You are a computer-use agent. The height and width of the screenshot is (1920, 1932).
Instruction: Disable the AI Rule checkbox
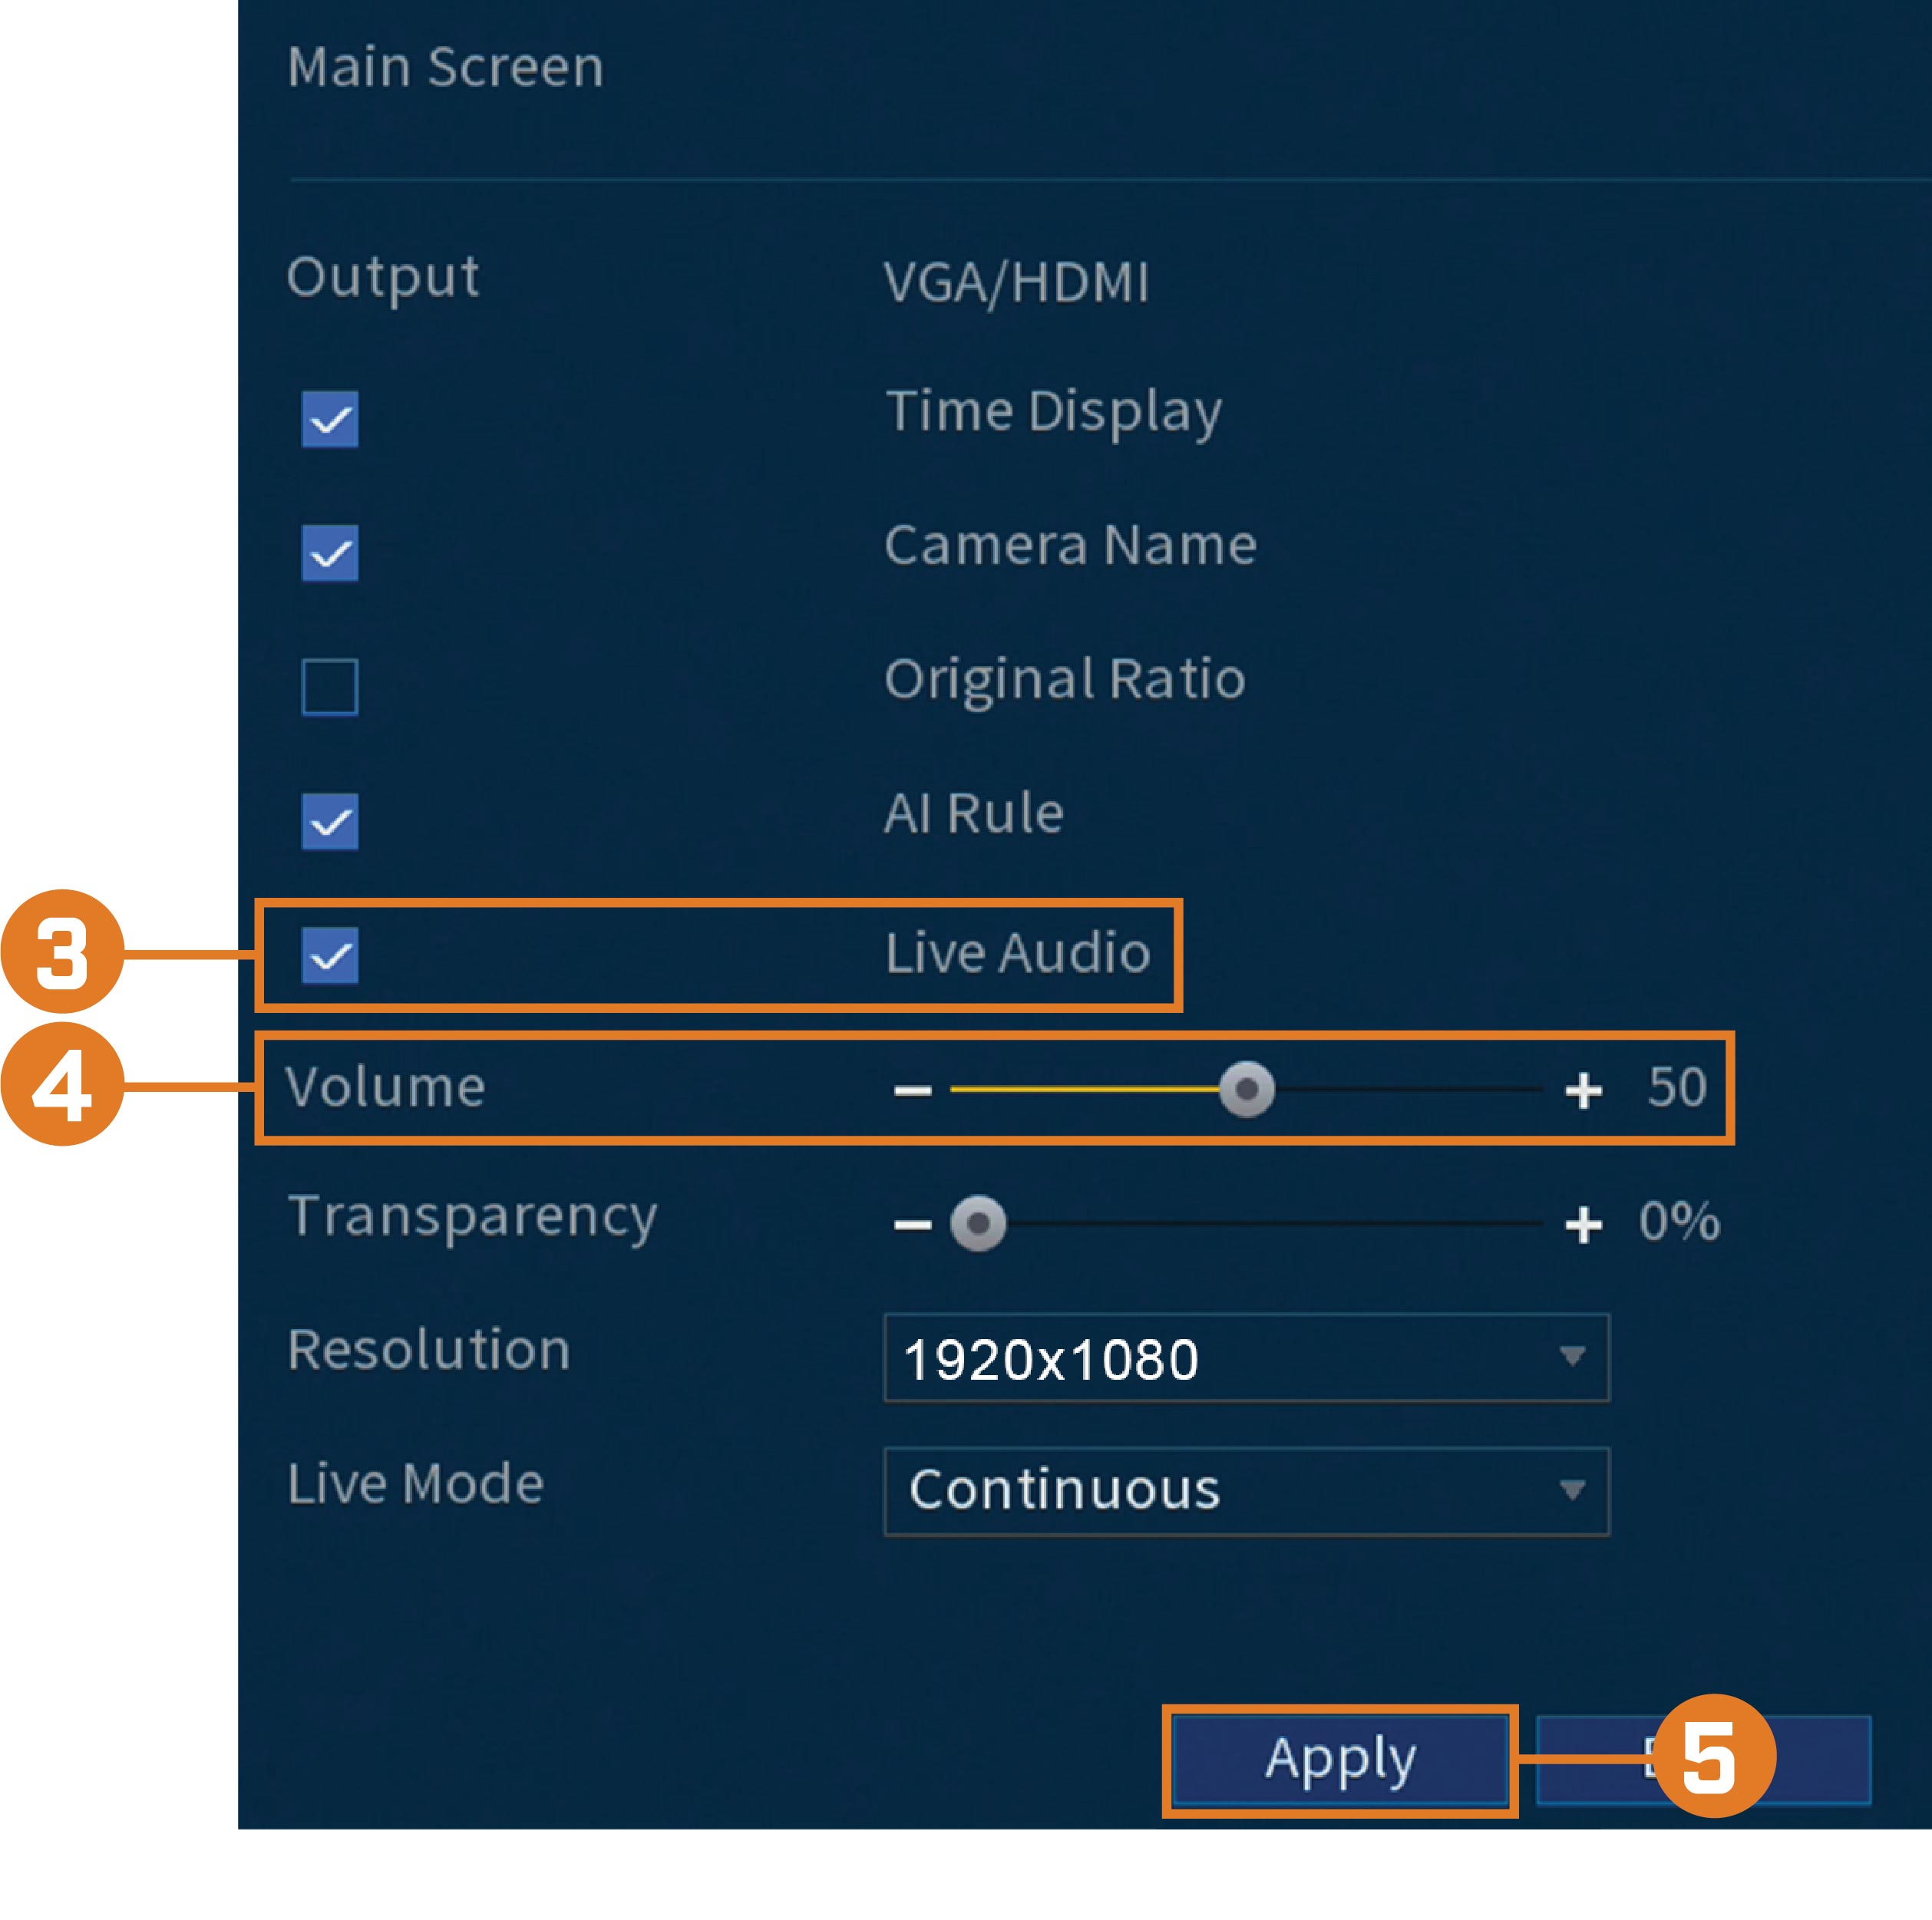click(330, 822)
